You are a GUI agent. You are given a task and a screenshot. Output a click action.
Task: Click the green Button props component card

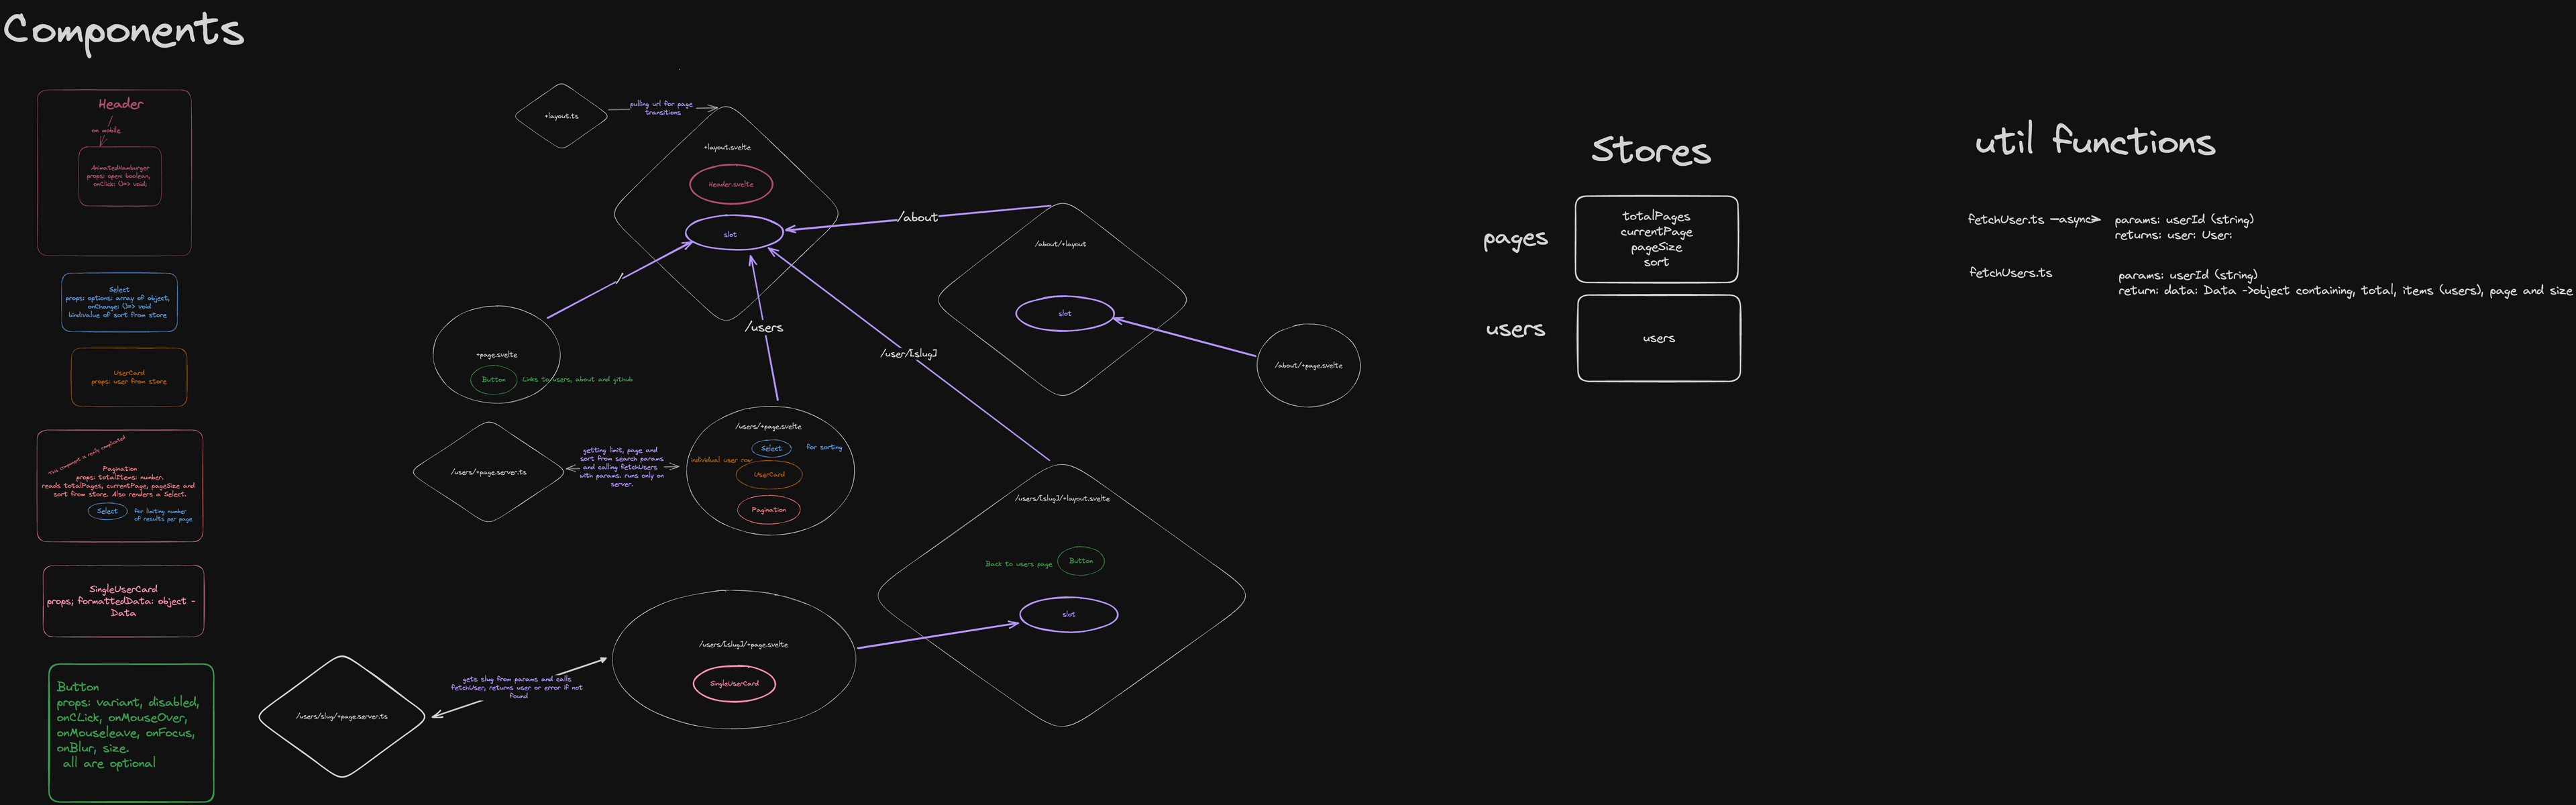[131, 732]
